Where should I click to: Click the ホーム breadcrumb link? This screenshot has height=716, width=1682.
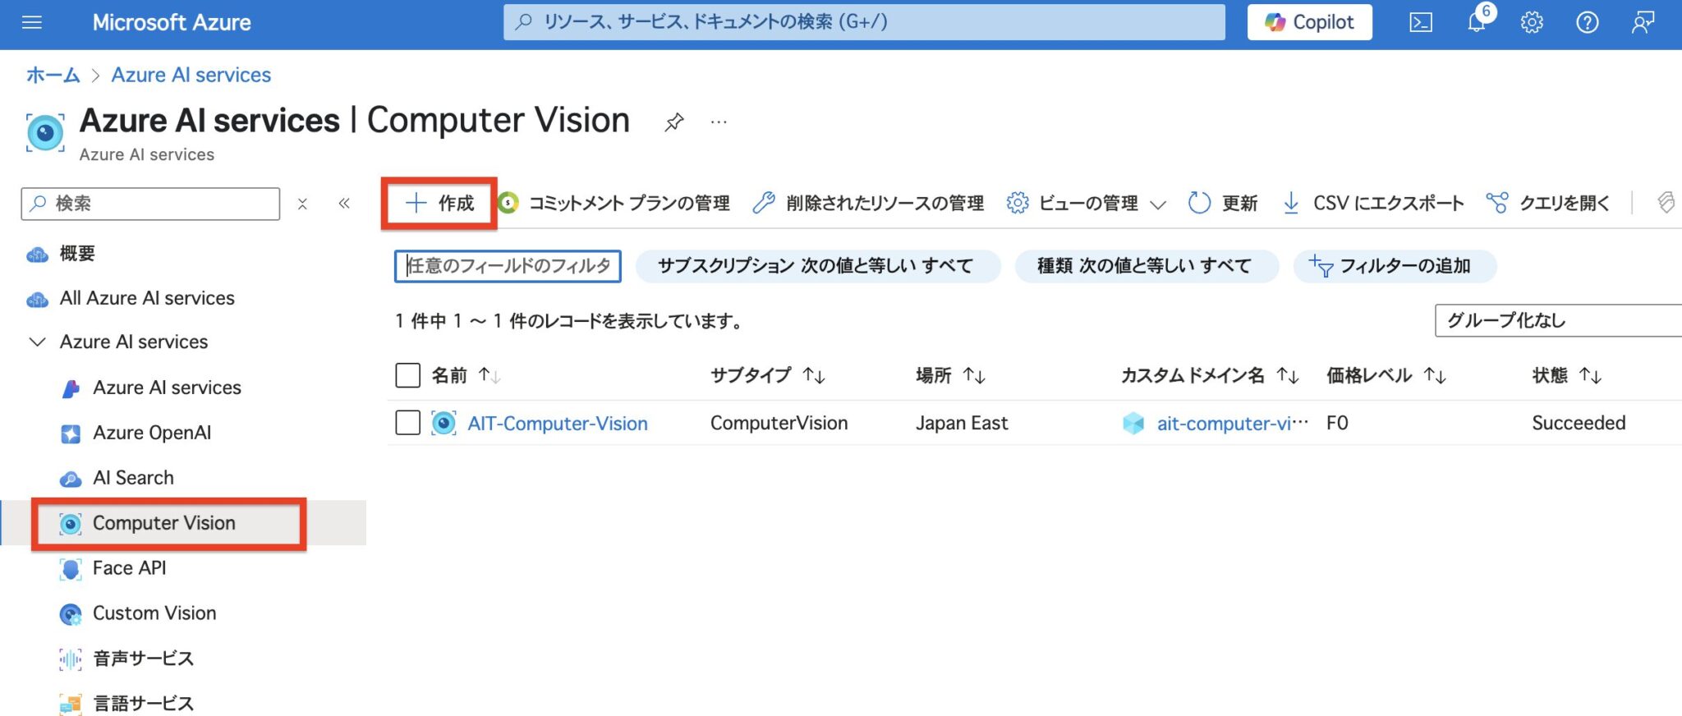pos(51,74)
